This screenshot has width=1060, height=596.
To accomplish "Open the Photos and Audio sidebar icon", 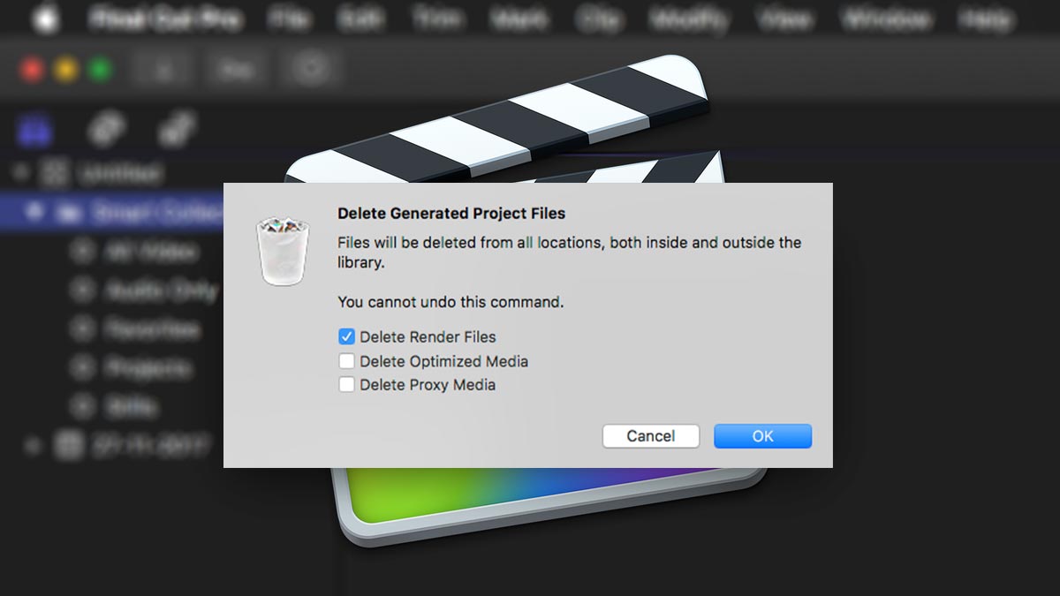I will click(x=108, y=129).
